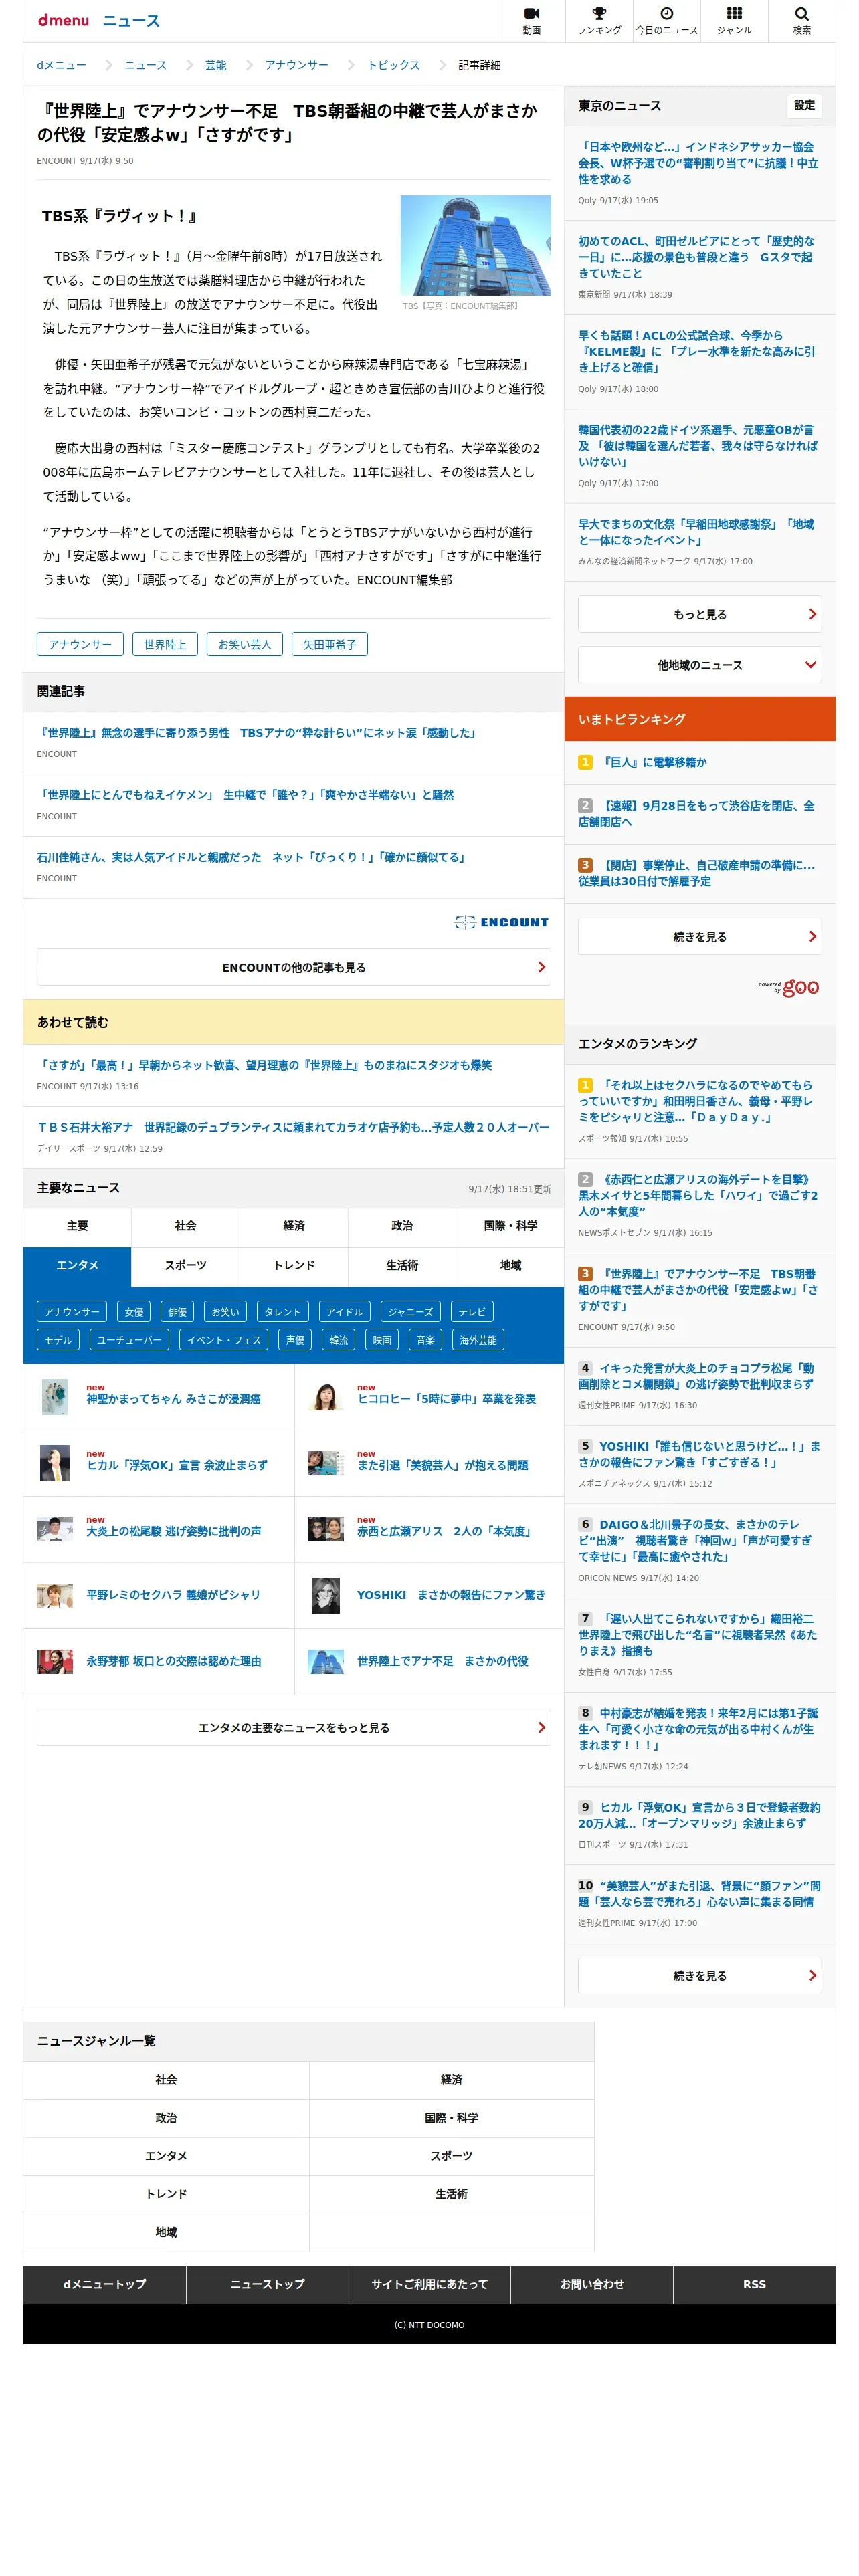Click the ユーチューバー subcategory chip

[129, 1340]
